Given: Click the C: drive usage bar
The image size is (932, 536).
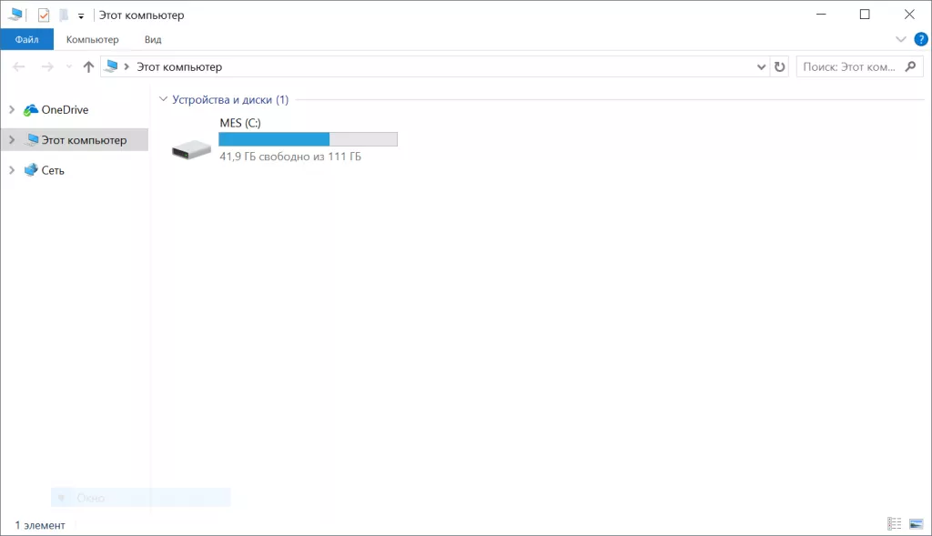Looking at the screenshot, I should pos(308,139).
